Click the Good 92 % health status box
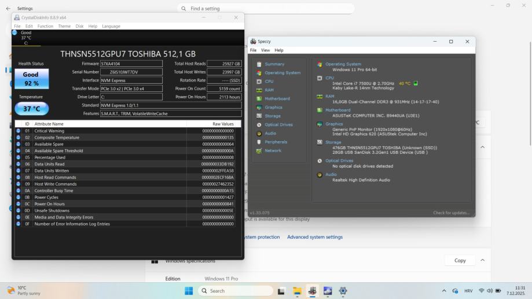 32,79
